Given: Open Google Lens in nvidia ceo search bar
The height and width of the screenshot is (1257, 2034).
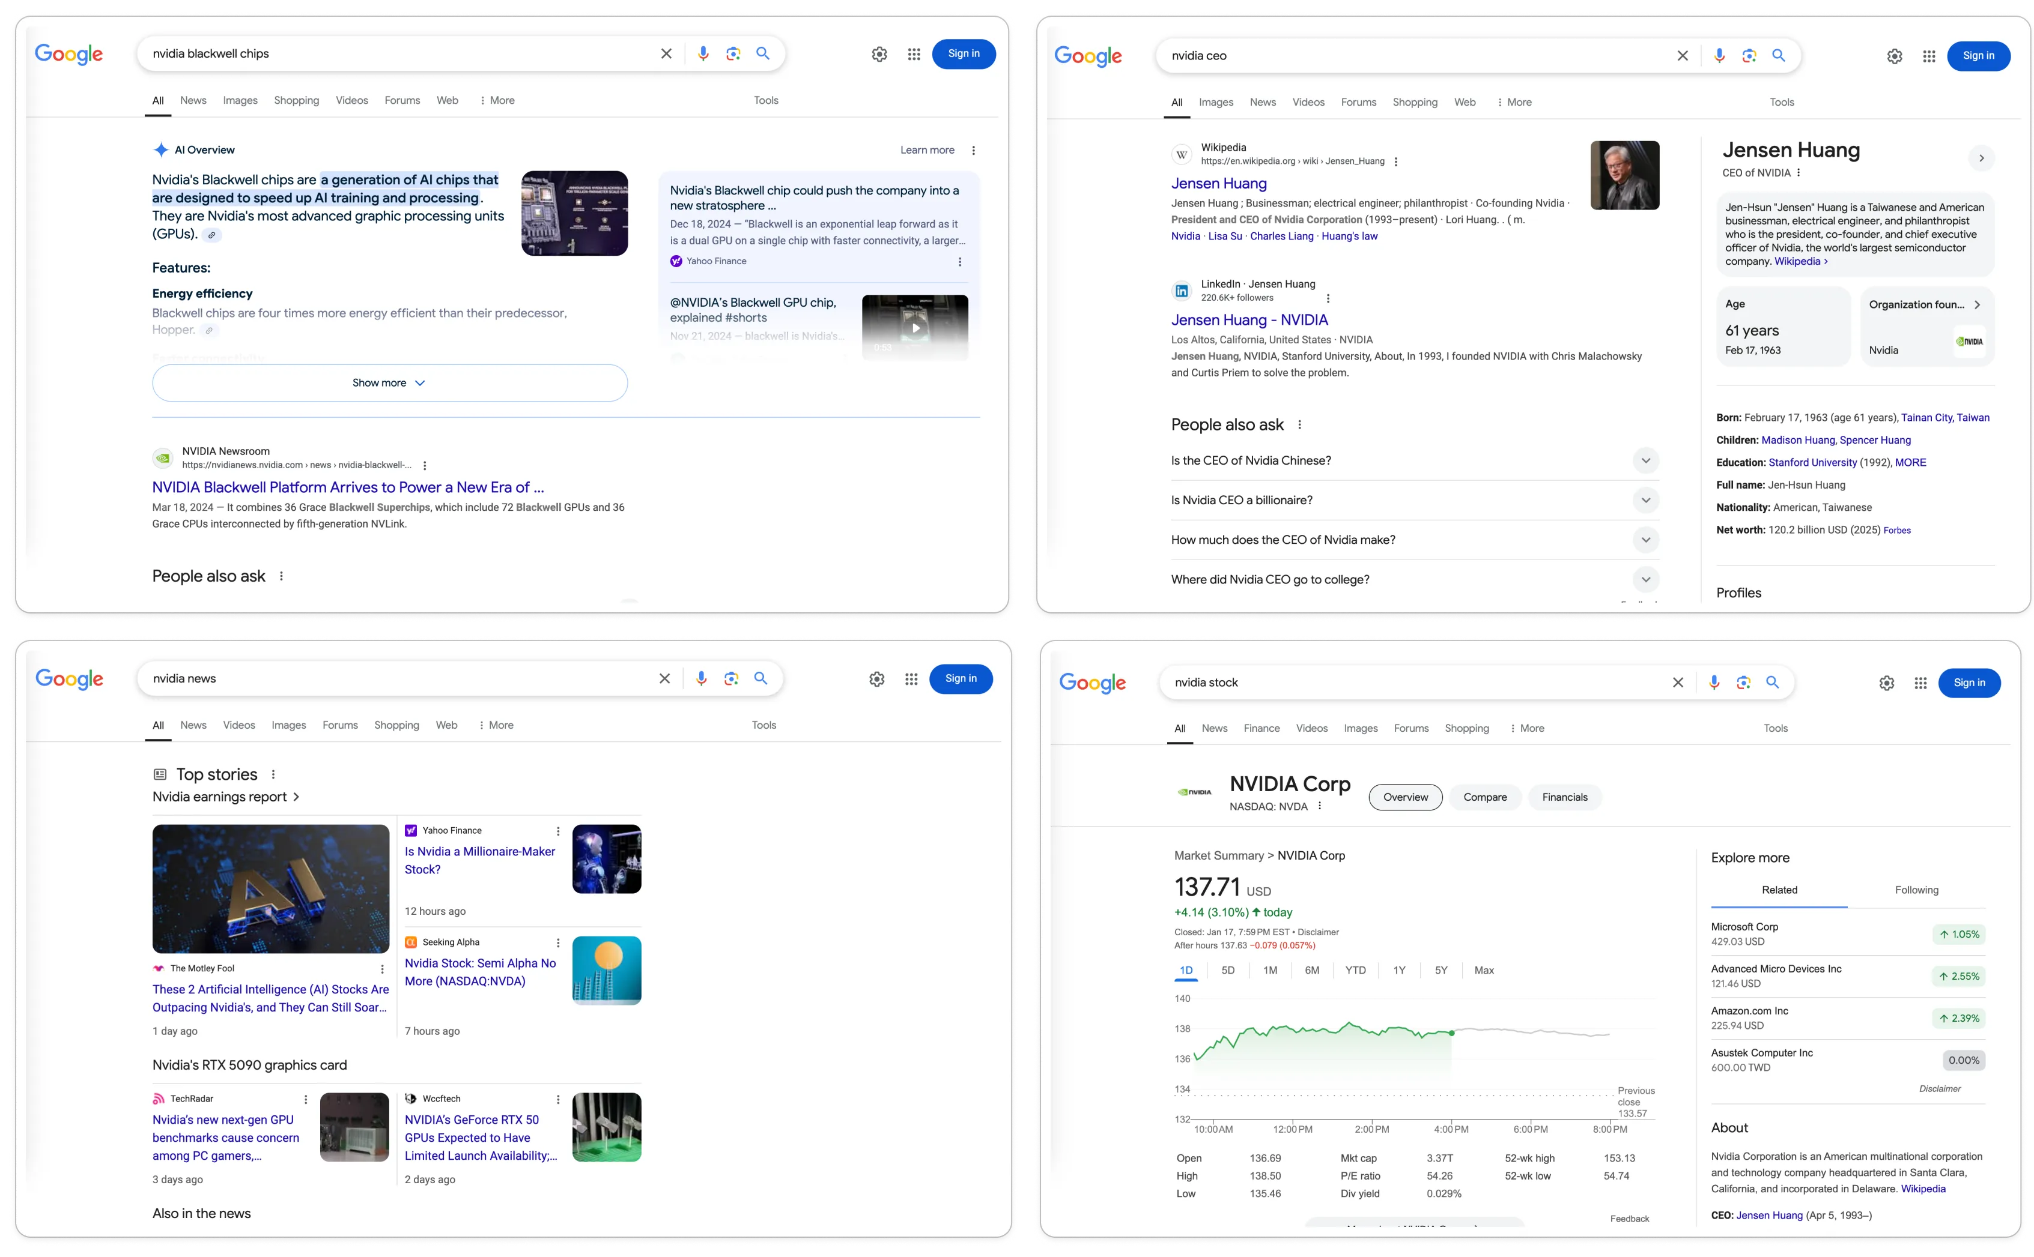Looking at the screenshot, I should coord(1749,56).
